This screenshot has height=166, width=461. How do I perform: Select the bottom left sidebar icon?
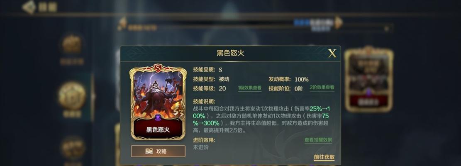(x=73, y=147)
